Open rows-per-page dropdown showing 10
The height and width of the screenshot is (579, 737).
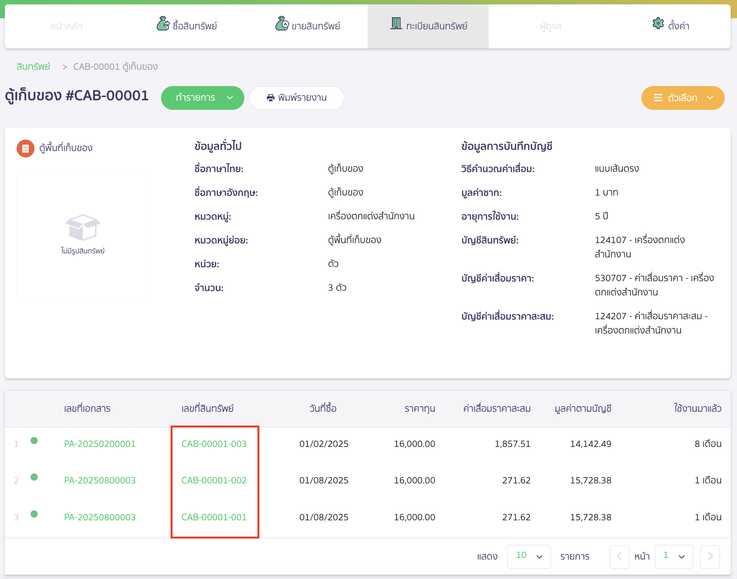tap(529, 556)
